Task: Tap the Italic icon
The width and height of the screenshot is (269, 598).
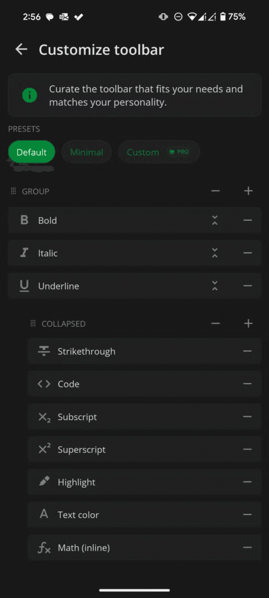Action: pyautogui.click(x=24, y=253)
